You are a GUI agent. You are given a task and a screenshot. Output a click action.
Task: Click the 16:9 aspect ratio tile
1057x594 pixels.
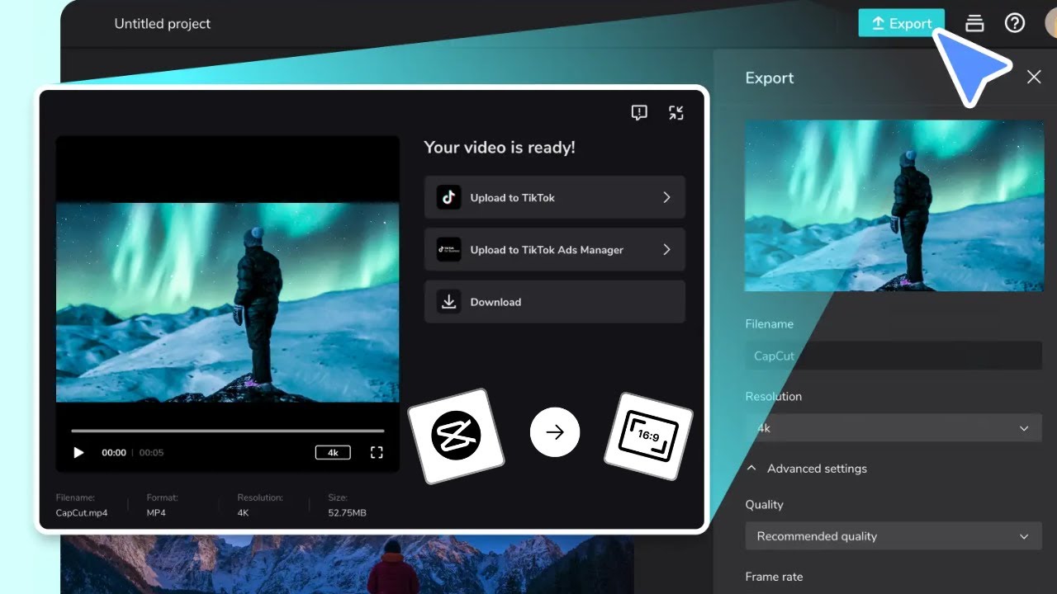(x=648, y=436)
